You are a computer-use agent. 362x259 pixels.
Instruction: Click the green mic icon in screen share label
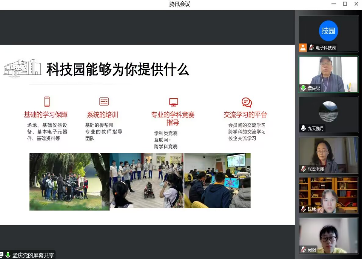(8, 255)
